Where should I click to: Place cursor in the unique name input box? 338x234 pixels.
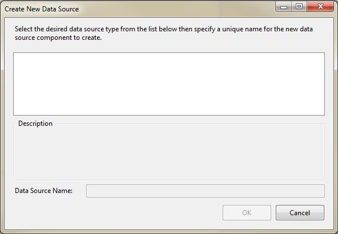coord(206,191)
